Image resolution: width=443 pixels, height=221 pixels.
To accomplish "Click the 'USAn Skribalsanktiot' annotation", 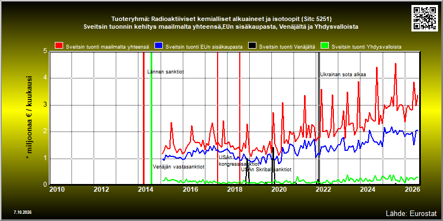I will (x=266, y=170).
